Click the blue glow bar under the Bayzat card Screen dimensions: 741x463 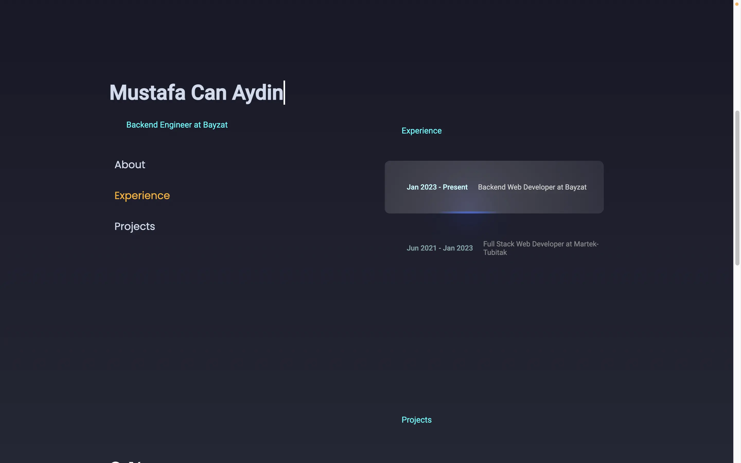coord(469,212)
